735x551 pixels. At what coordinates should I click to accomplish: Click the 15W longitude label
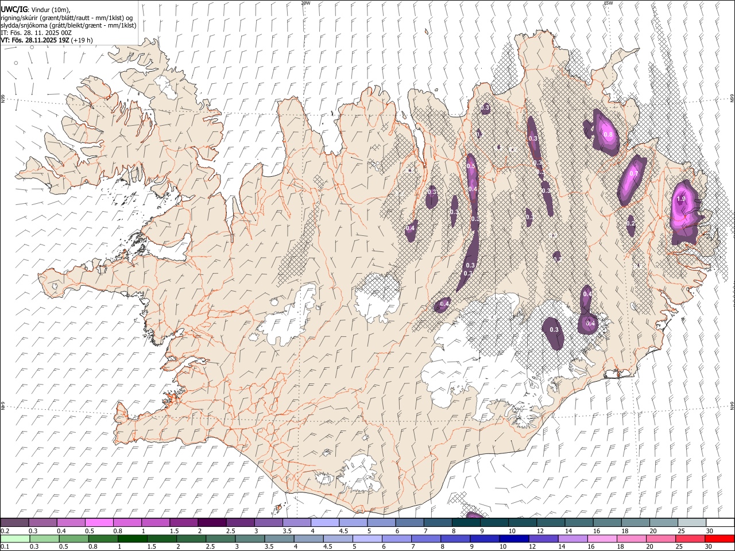(608, 3)
